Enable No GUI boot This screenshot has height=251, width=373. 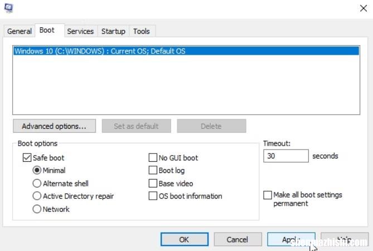[x=153, y=157]
